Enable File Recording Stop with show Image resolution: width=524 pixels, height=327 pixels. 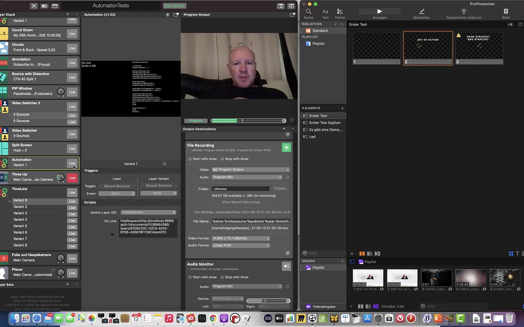click(222, 159)
